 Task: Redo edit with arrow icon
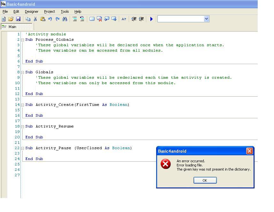click(x=57, y=19)
